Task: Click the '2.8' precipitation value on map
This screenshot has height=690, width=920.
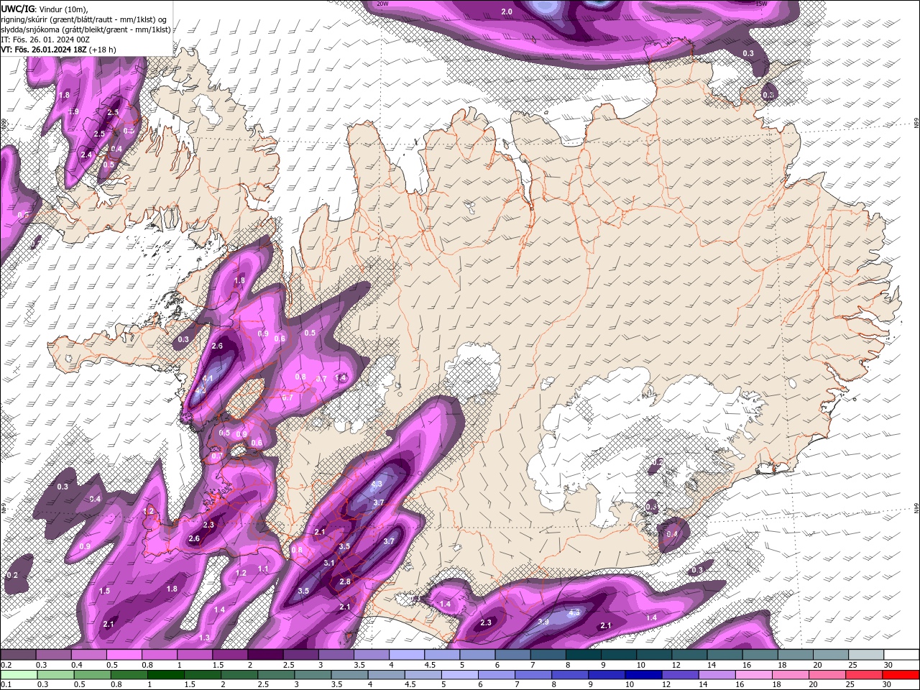Action: (345, 581)
